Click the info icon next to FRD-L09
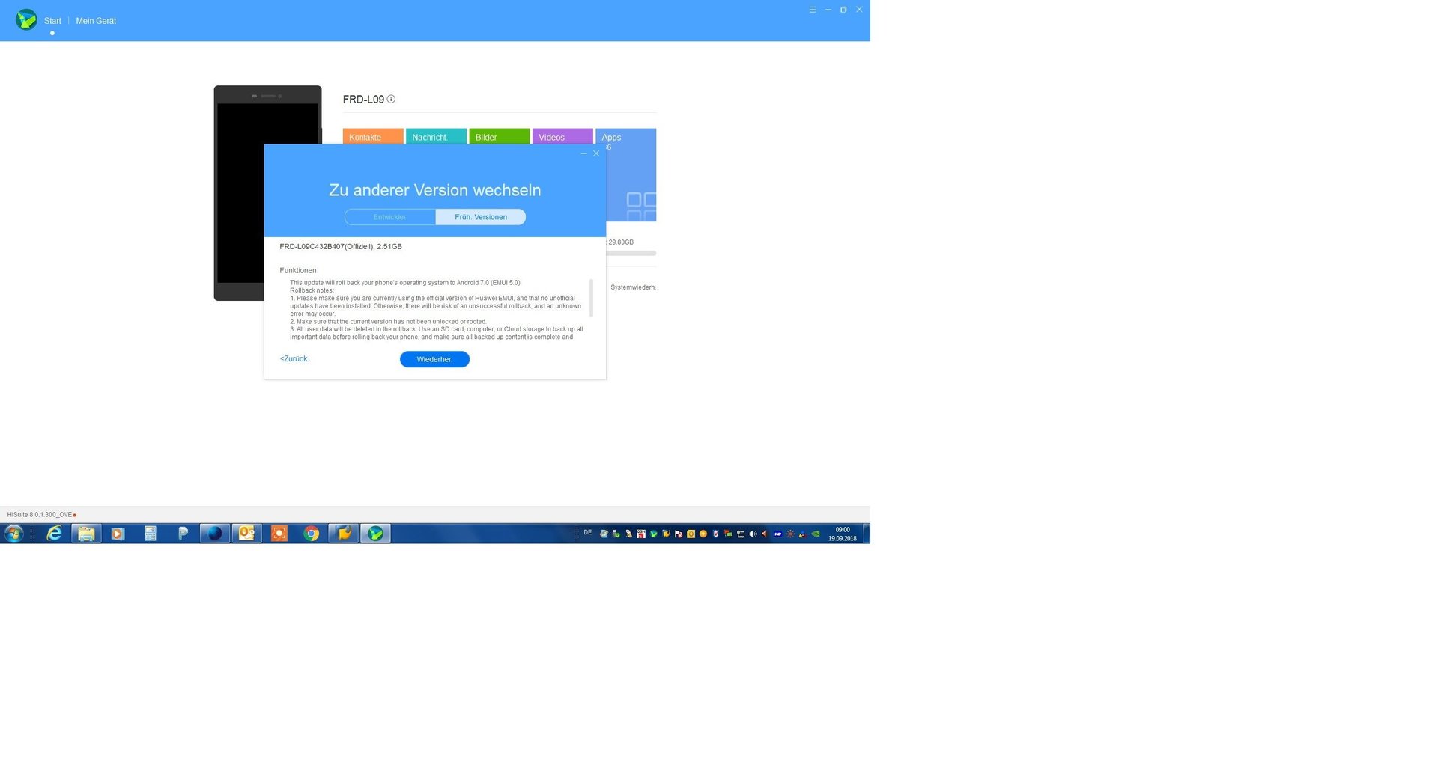The height and width of the screenshot is (758, 1438). tap(391, 99)
